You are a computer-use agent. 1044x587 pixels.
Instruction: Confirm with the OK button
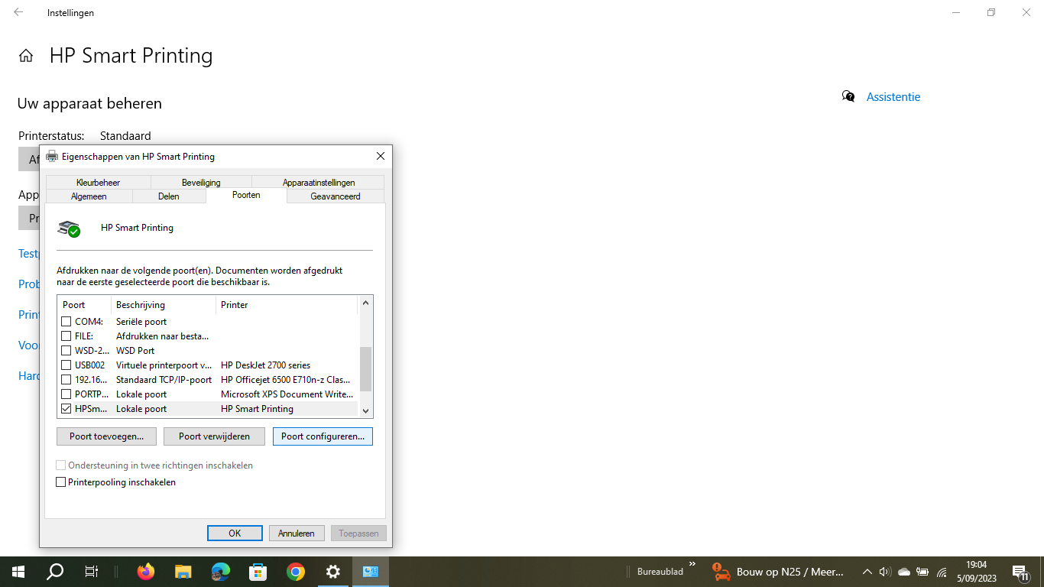[x=235, y=533]
